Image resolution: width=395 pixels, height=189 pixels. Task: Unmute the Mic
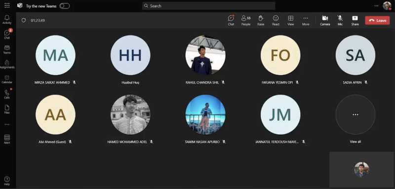click(340, 20)
